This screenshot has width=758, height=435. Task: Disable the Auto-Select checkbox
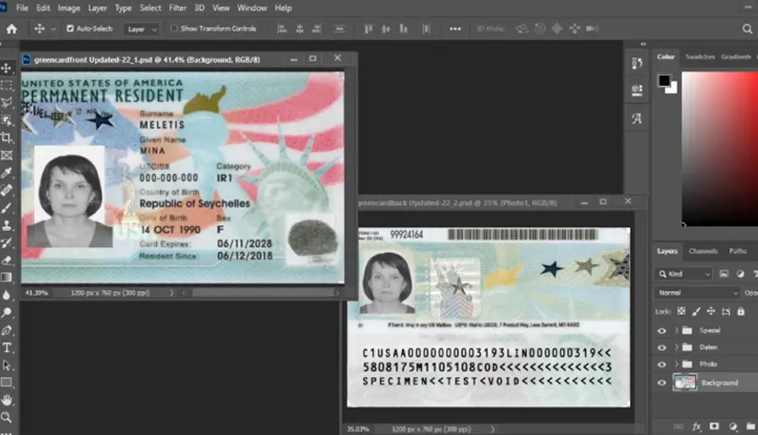(x=70, y=29)
